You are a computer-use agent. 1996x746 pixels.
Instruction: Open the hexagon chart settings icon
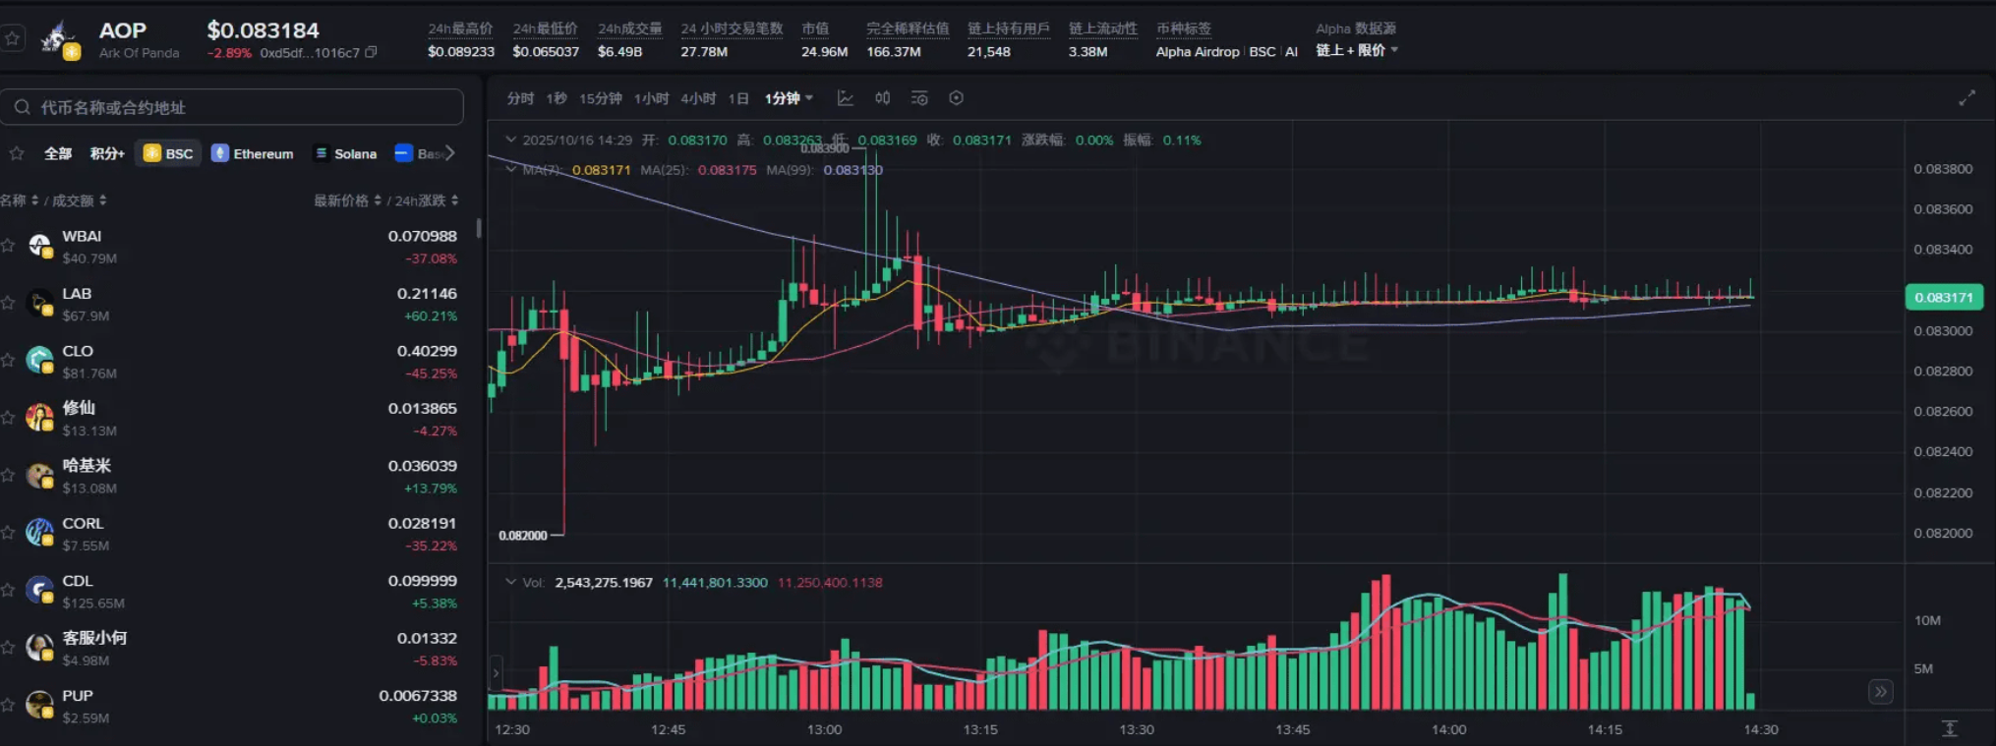click(x=956, y=98)
